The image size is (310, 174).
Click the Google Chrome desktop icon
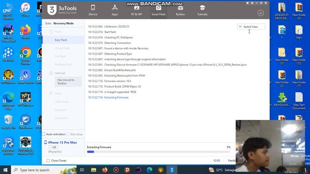(x=25, y=56)
